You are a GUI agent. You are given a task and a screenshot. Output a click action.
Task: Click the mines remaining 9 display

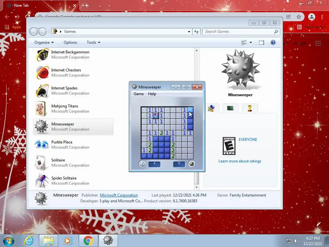[179, 164]
